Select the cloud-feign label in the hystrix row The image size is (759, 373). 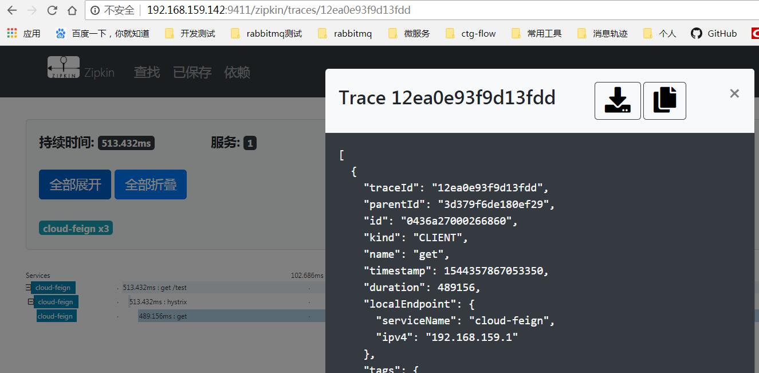click(x=56, y=302)
